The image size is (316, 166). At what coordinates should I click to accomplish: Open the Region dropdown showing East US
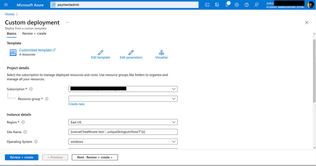(123, 122)
